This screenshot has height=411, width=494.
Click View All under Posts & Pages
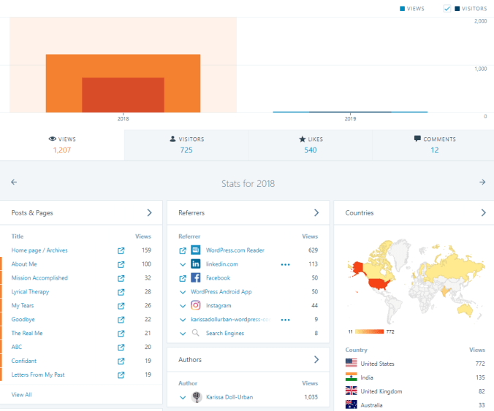[21, 395]
